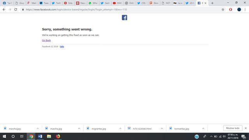
Task: Reload the page with the refresh icon
Action: pos(16,9)
